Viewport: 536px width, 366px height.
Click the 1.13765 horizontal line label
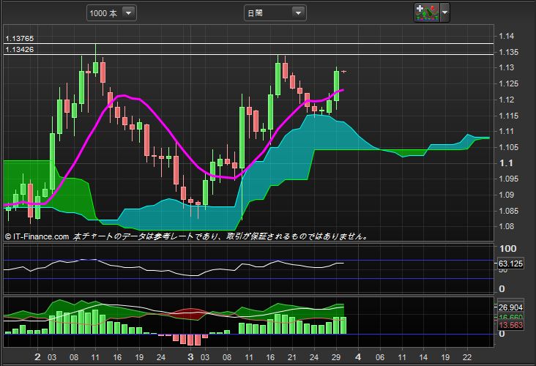point(20,39)
